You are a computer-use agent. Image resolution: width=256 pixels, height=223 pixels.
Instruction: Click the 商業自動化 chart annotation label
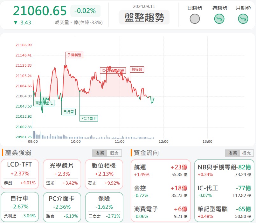(x=44, y=103)
